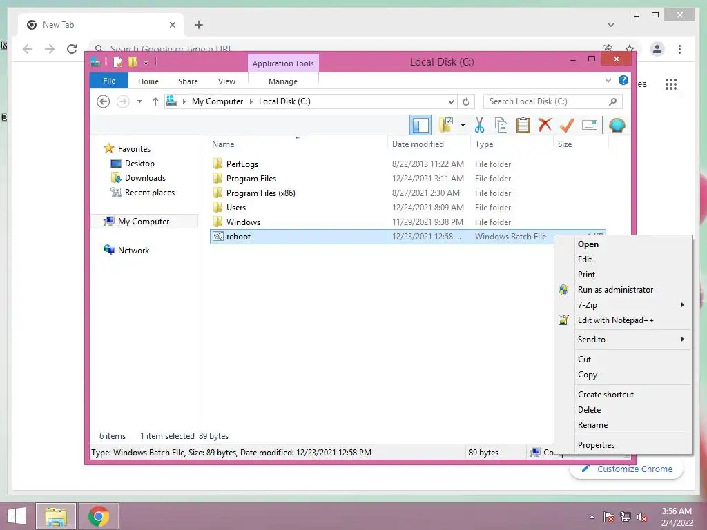Choose Properties from the context menu
The height and width of the screenshot is (530, 707).
623,445
